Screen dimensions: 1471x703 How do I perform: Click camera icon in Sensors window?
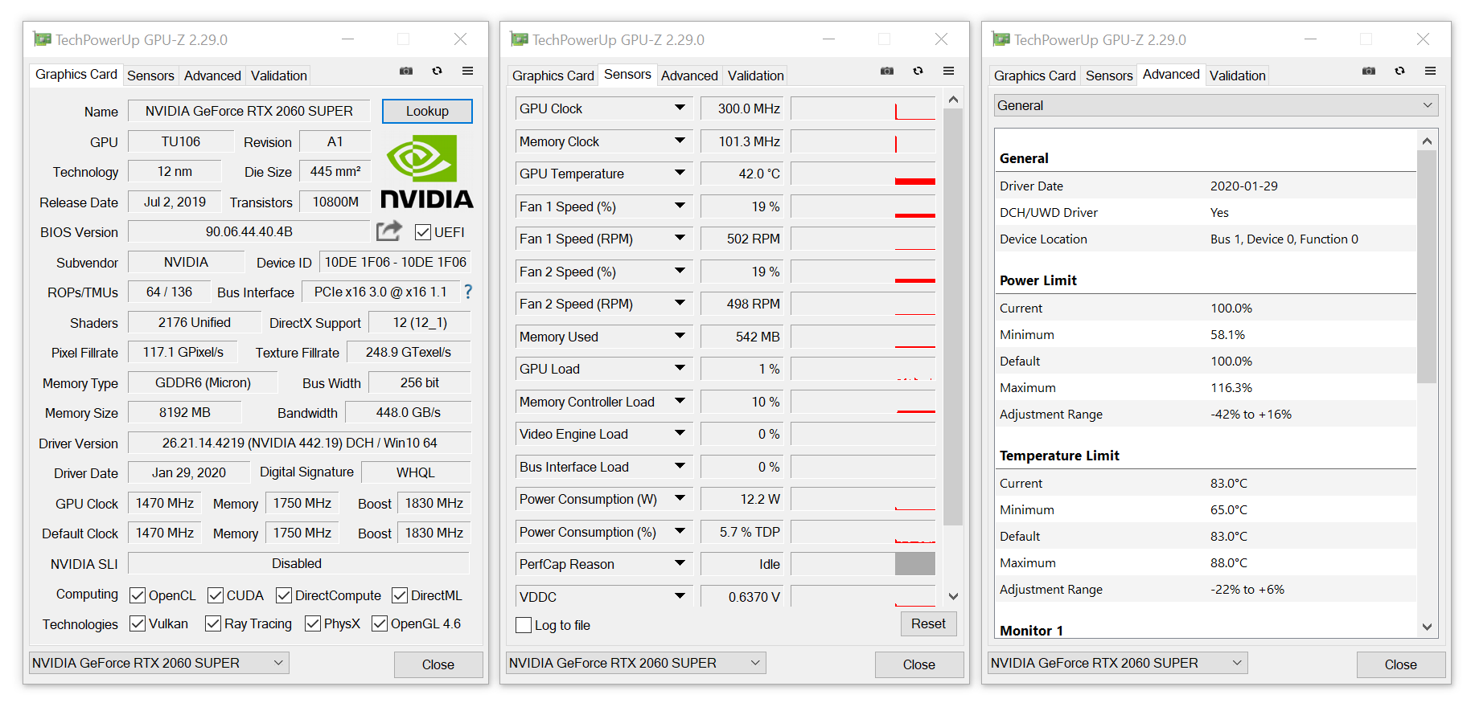(887, 72)
